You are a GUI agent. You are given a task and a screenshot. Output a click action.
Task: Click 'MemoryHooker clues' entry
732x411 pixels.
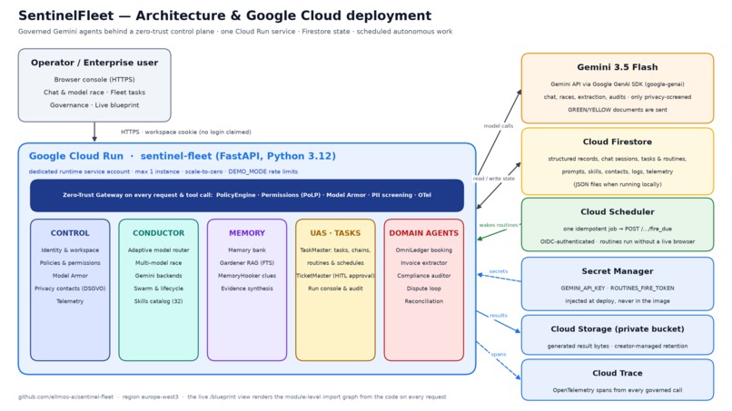click(x=247, y=276)
